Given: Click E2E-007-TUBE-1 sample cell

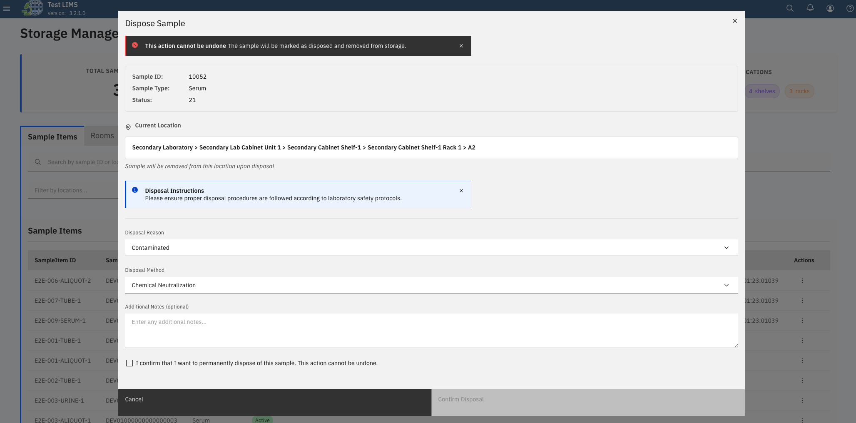Looking at the screenshot, I should coord(57,301).
